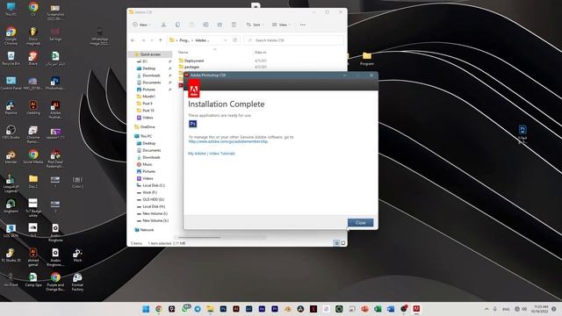The width and height of the screenshot is (562, 316).
Task: Open Premiere Pro from the taskbar
Action: point(275,309)
